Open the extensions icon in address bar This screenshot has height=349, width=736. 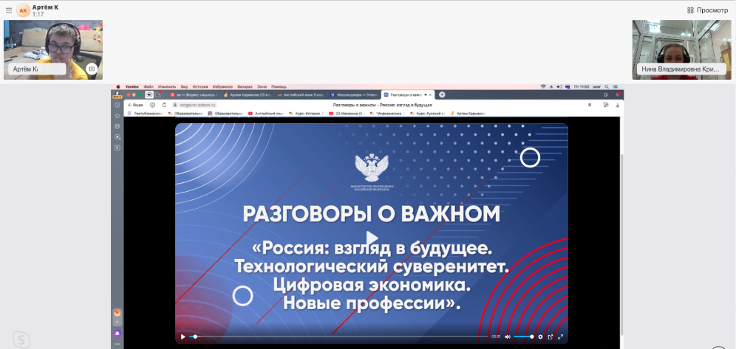(x=606, y=105)
